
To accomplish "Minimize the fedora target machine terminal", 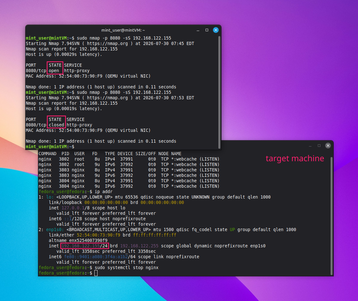I will pyautogui.click(x=310, y=146).
